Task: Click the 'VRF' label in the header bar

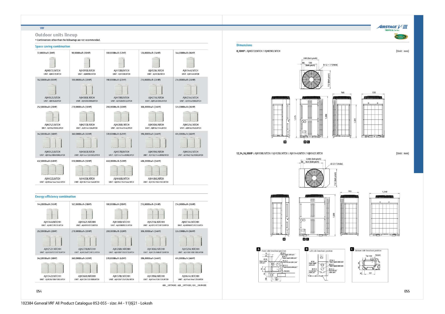Action: pos(42,28)
